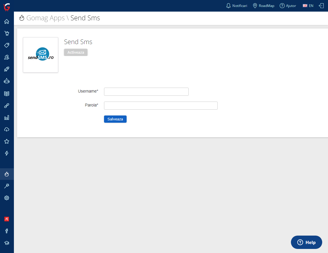Viewport: 328px width, 253px height.
Task: Switch language with the EN flag
Action: (x=308, y=6)
